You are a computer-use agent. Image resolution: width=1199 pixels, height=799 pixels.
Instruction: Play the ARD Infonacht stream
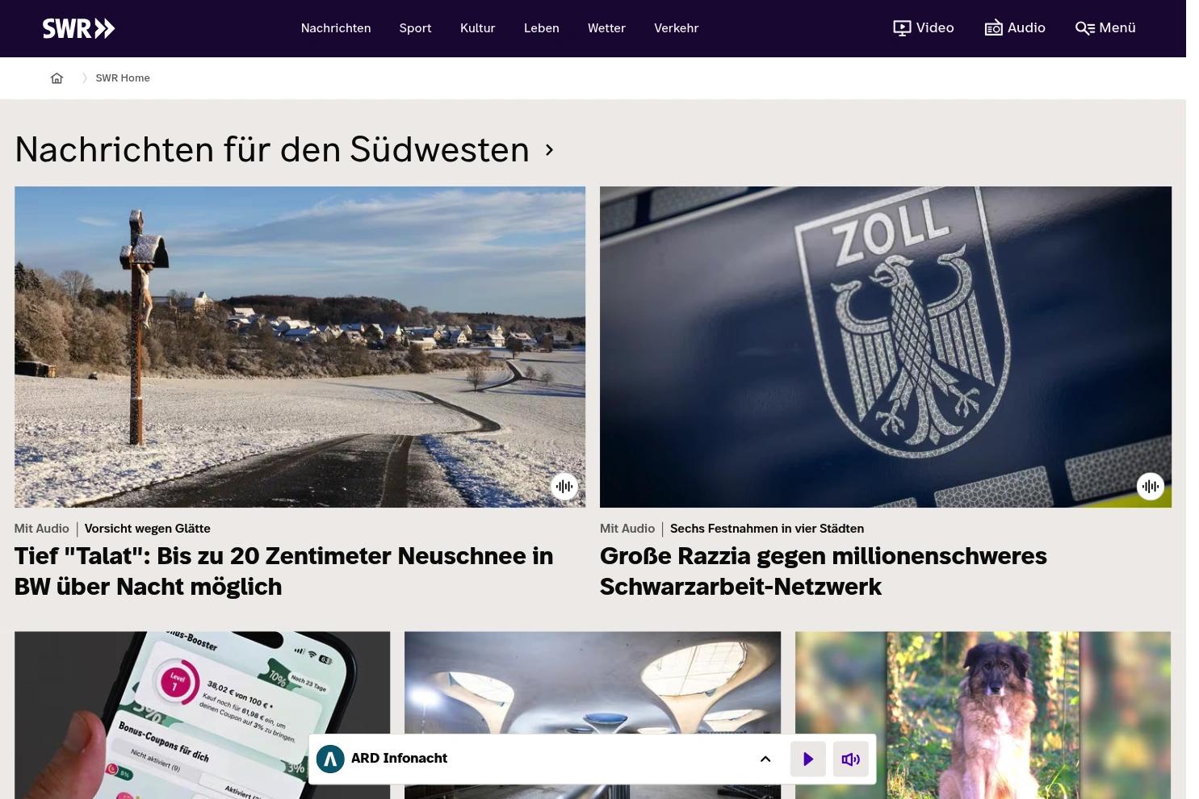808,759
